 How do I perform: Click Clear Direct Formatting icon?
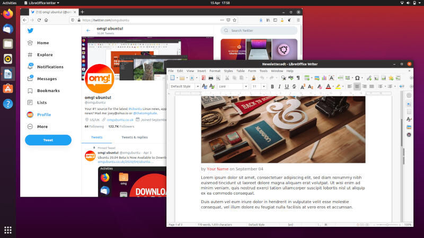pyautogui.click(x=320, y=86)
